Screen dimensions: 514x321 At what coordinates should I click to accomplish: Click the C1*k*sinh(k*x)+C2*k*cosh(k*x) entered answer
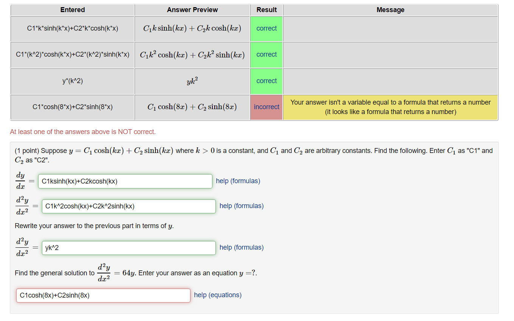(72, 28)
